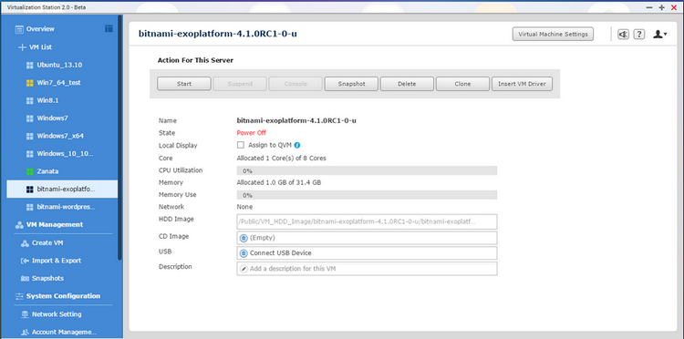Click the Win8.1 VM icon
The image size is (684, 339).
coord(30,100)
